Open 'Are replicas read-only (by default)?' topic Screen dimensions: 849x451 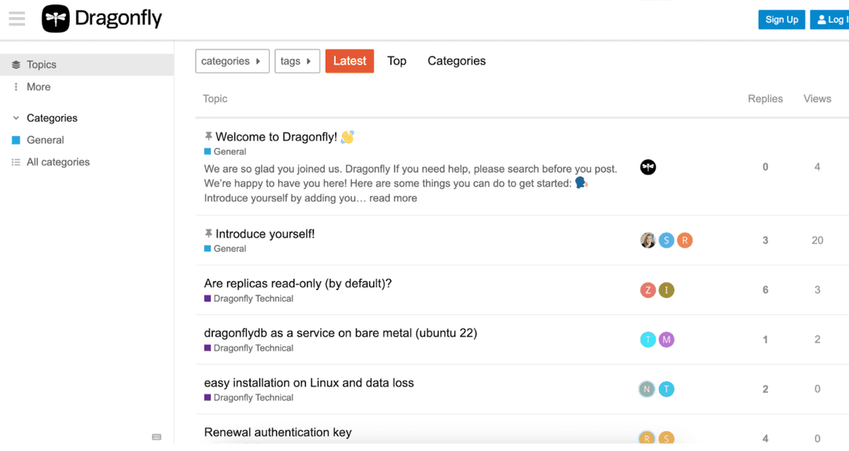(x=298, y=284)
